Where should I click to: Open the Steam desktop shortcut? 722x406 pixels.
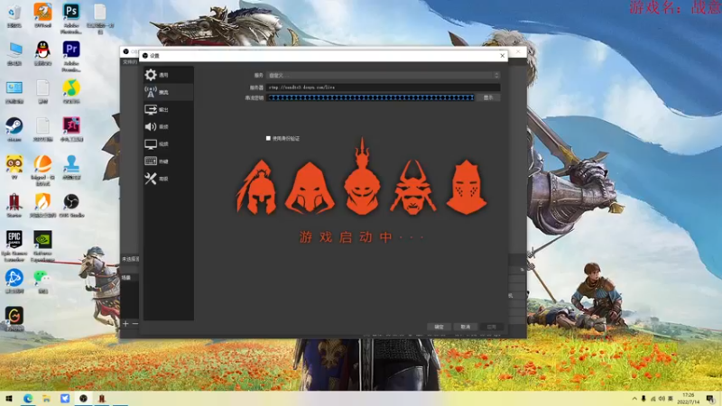14,129
